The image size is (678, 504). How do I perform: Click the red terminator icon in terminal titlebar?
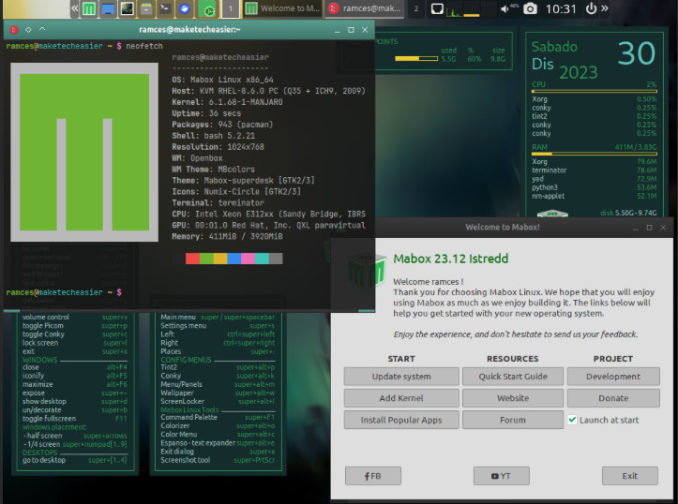[14, 30]
